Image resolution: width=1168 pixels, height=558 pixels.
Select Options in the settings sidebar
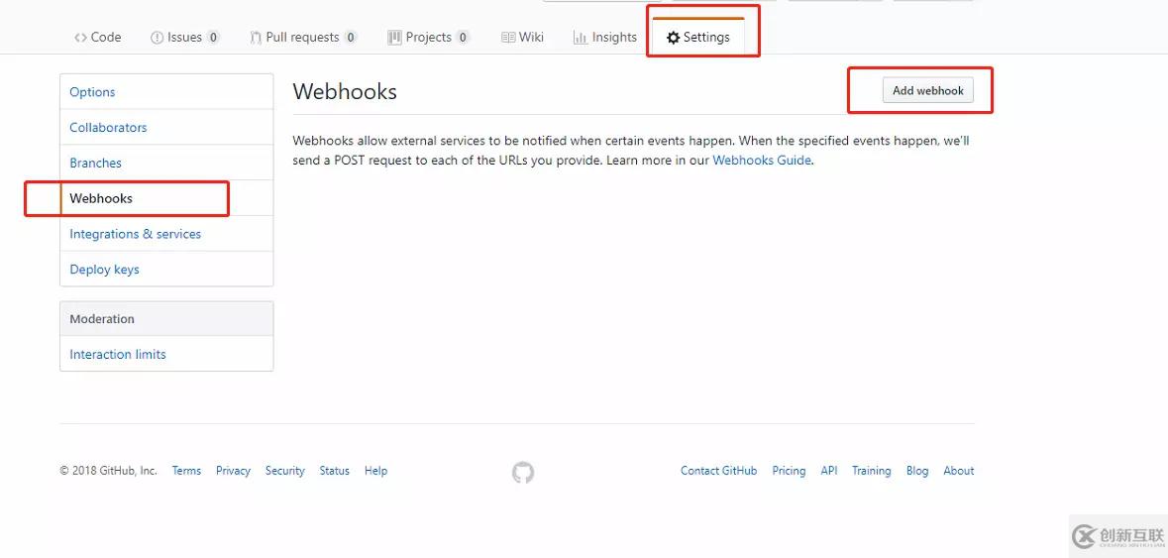[x=92, y=92]
